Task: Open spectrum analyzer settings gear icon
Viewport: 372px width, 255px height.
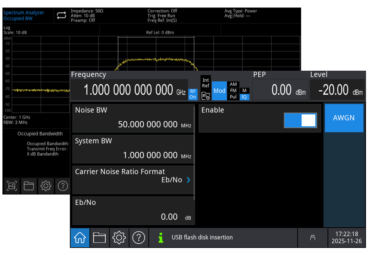Action: pos(46,186)
